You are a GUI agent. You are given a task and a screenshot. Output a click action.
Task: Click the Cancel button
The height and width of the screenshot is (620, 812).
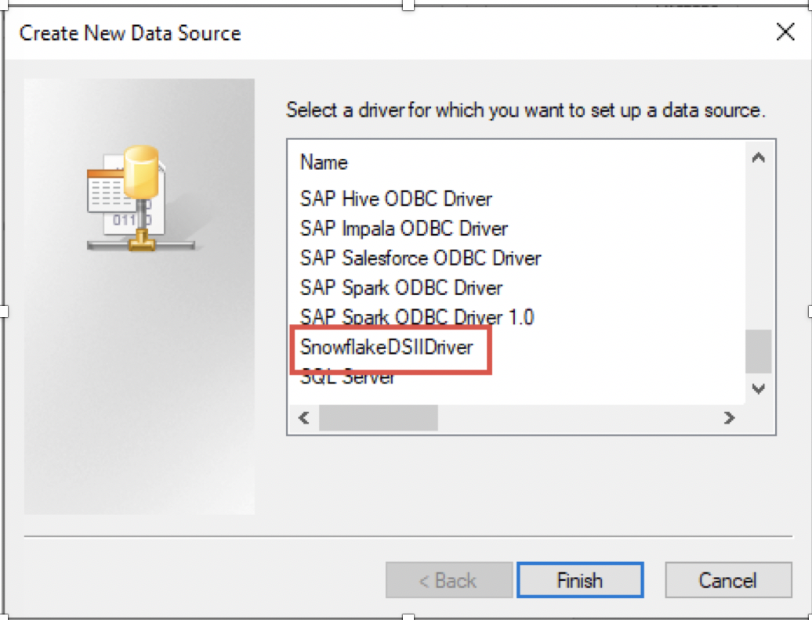tap(728, 580)
